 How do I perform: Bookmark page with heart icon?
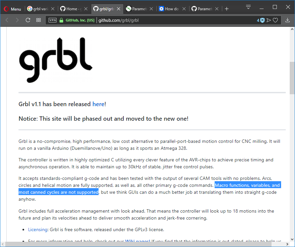tap(275, 20)
